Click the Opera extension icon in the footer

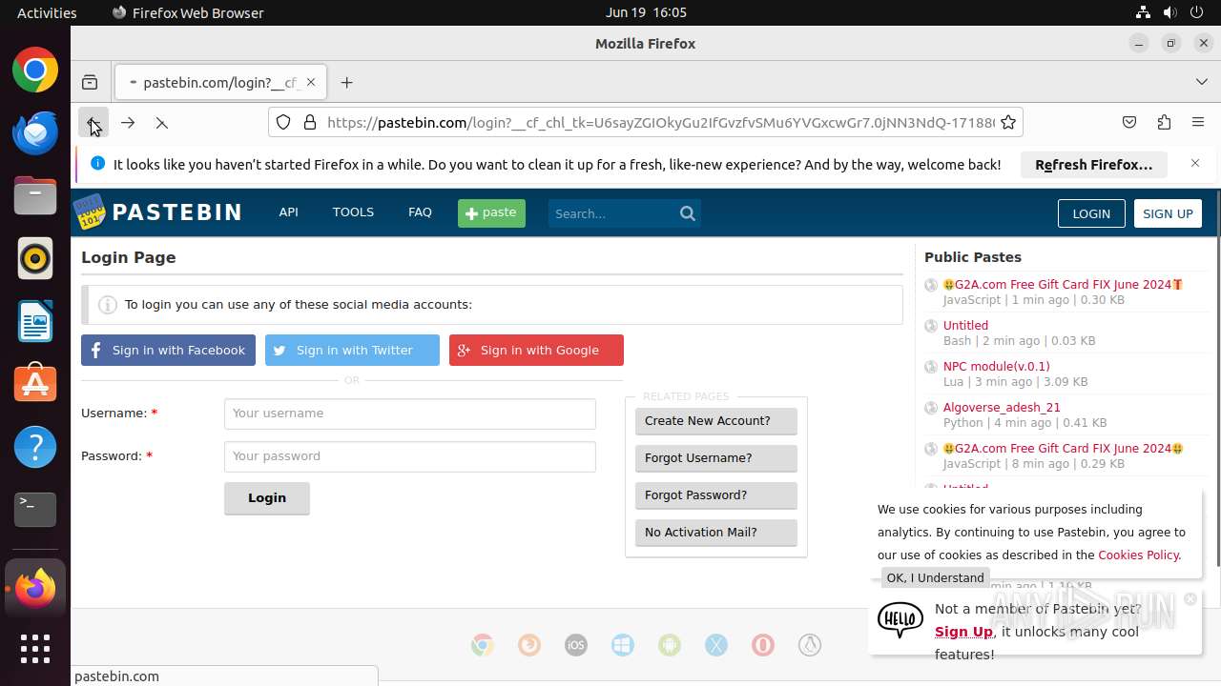[763, 645]
